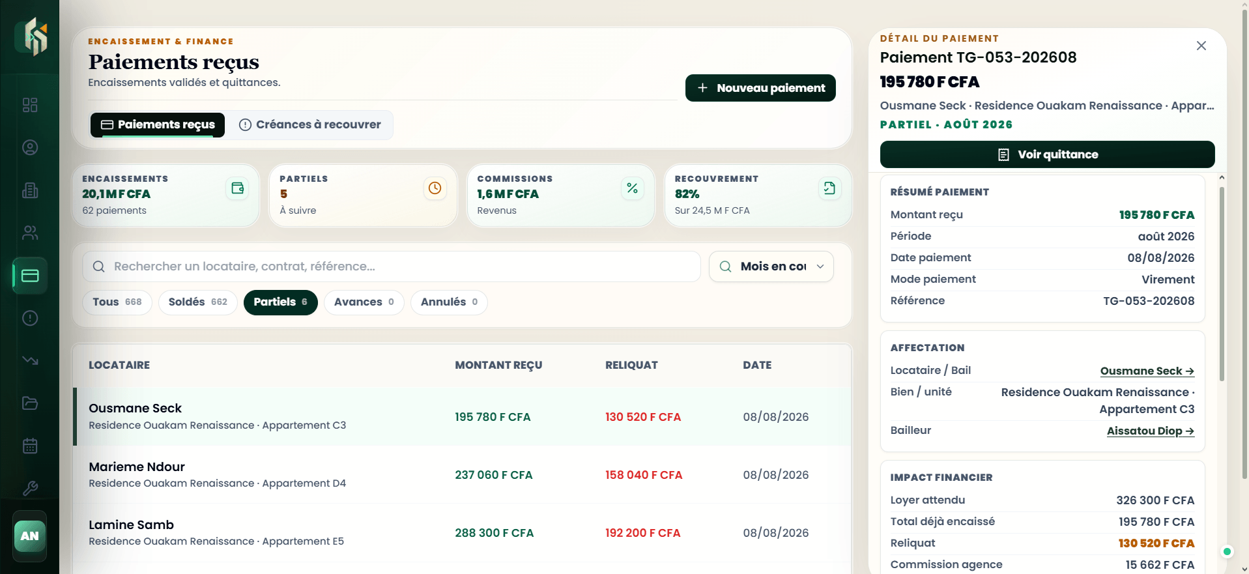The width and height of the screenshot is (1249, 574).
Task: Open the wrench maintenance icon in sidebar
Action: pos(30,488)
